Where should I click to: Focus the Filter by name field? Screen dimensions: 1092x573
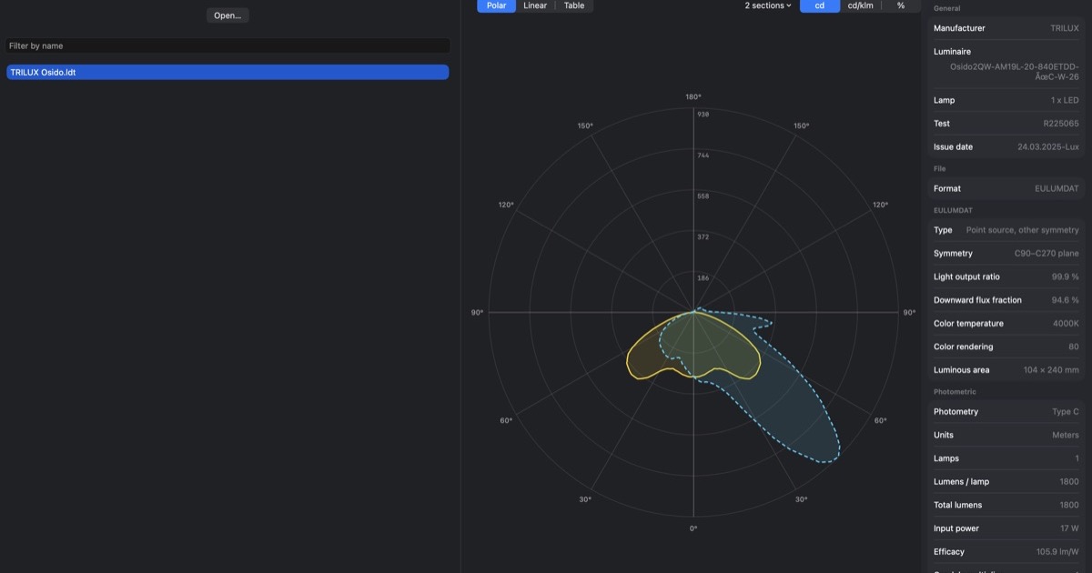pos(227,45)
